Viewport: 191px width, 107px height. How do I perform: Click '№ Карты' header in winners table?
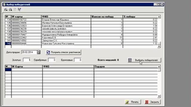click(27, 67)
